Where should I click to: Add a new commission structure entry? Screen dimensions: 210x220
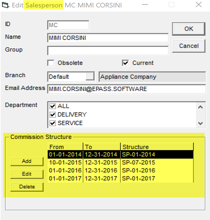27,161
